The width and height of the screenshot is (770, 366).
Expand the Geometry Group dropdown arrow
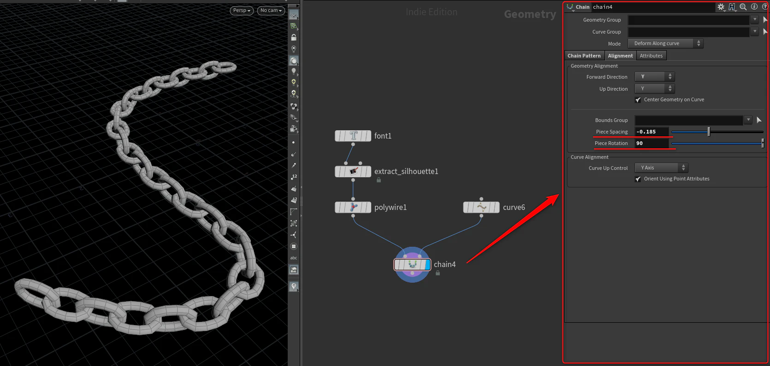point(755,20)
